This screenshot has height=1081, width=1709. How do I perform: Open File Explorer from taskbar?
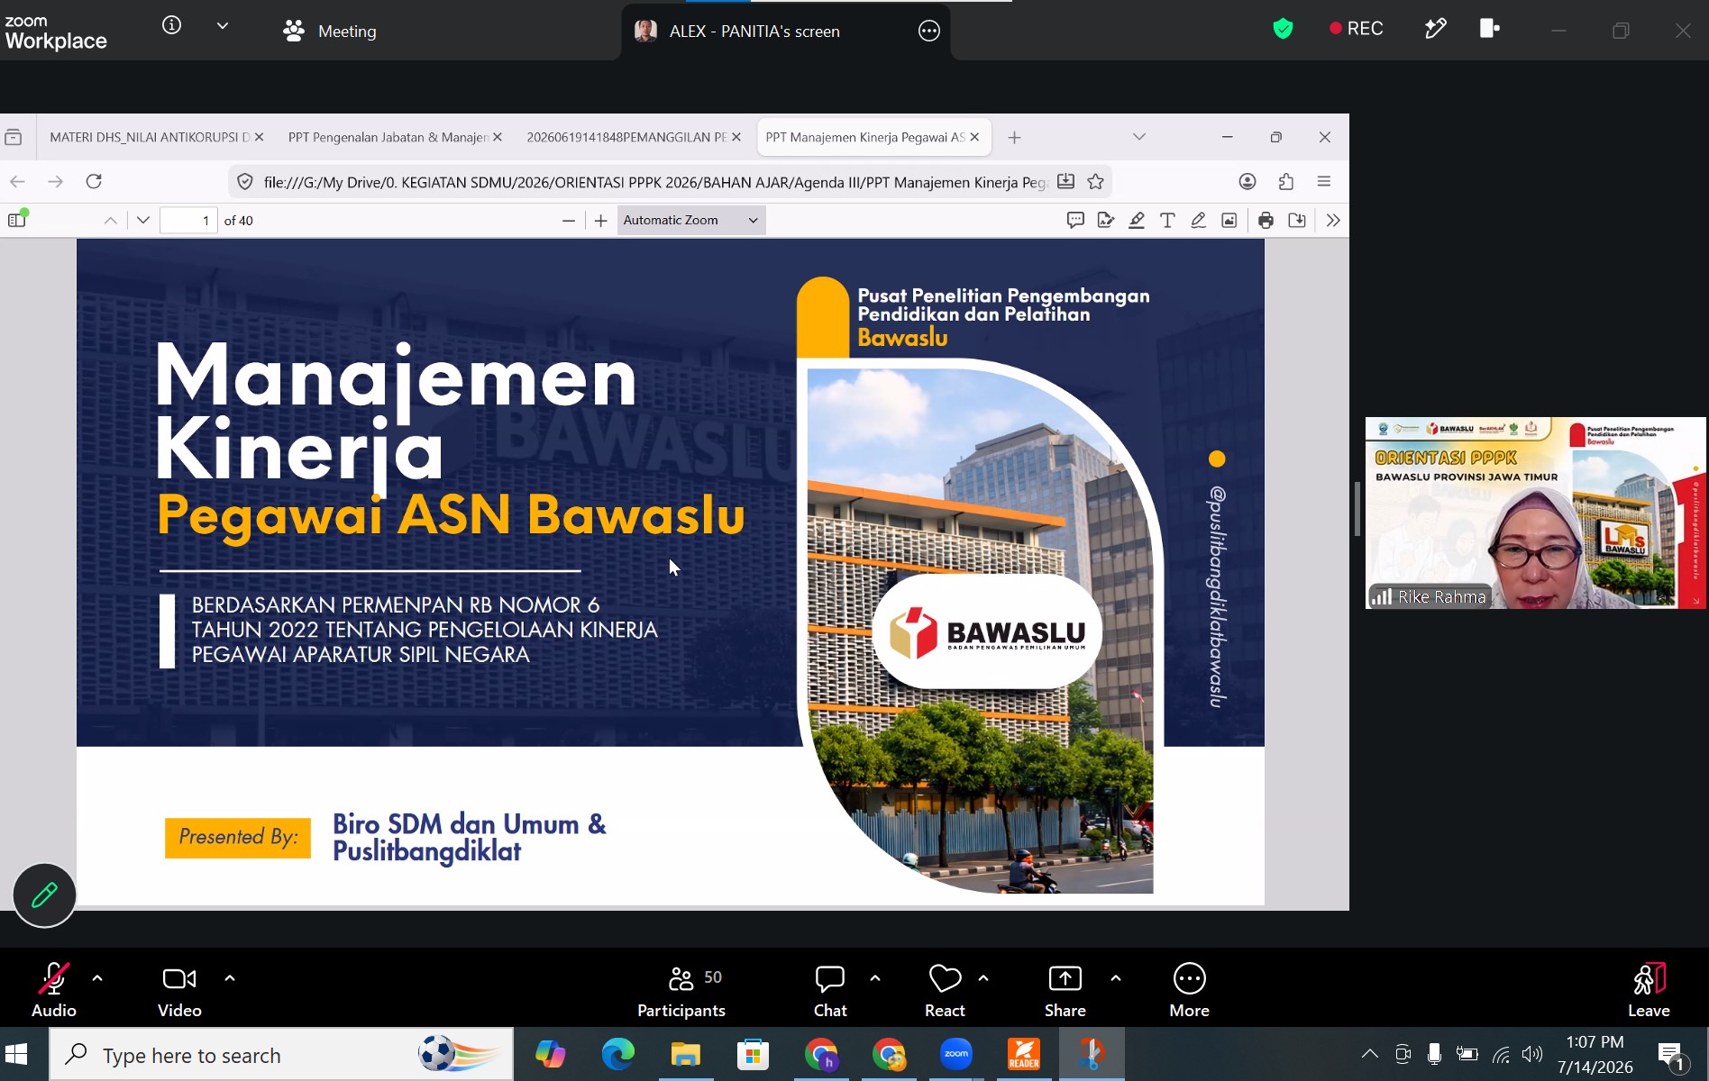coord(685,1054)
